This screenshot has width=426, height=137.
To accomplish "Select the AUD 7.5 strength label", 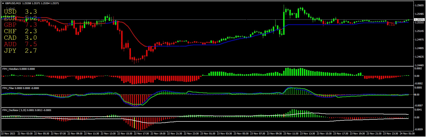I will 20,44.
